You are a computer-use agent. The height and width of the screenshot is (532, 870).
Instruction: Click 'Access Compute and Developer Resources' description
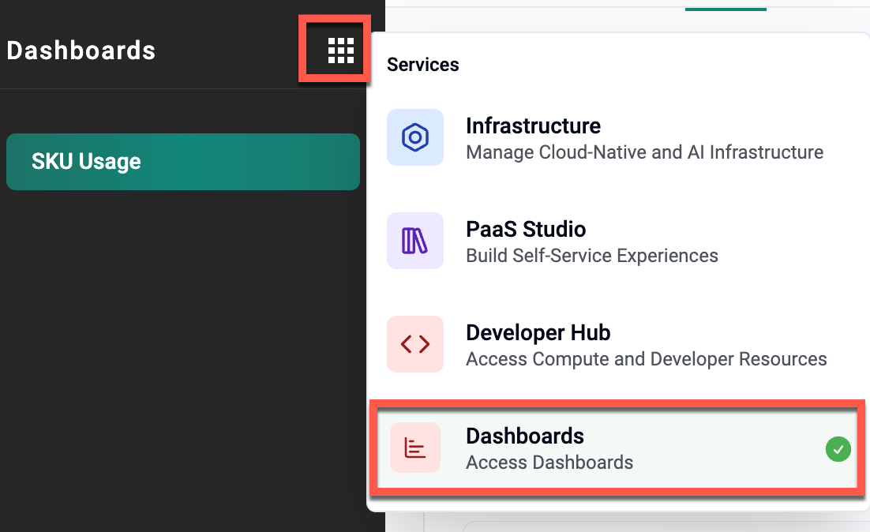click(x=646, y=359)
